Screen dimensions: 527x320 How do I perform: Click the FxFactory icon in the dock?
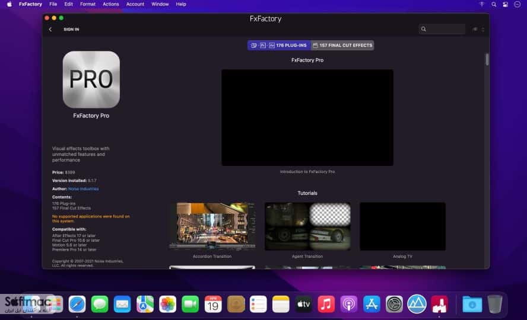tap(440, 304)
